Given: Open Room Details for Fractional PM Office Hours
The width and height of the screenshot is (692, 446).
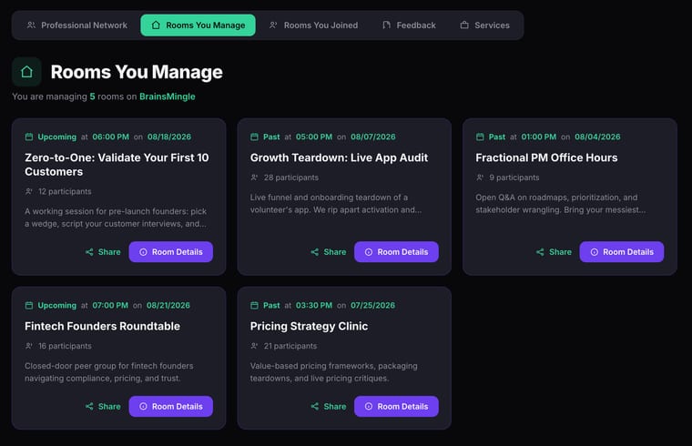Looking at the screenshot, I should pos(622,252).
